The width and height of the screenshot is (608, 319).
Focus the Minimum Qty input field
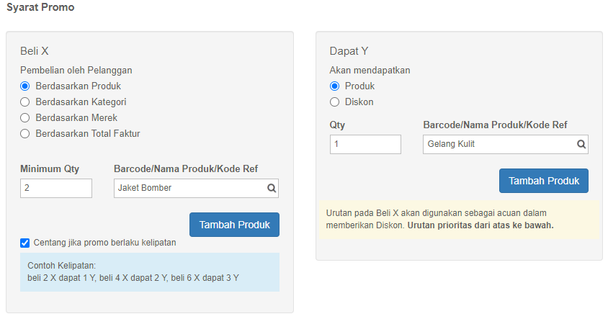56,189
